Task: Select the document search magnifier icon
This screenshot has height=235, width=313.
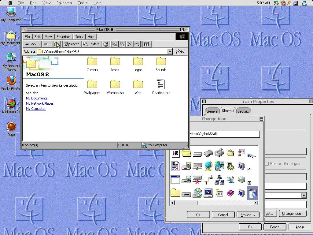Action: pos(230,179)
